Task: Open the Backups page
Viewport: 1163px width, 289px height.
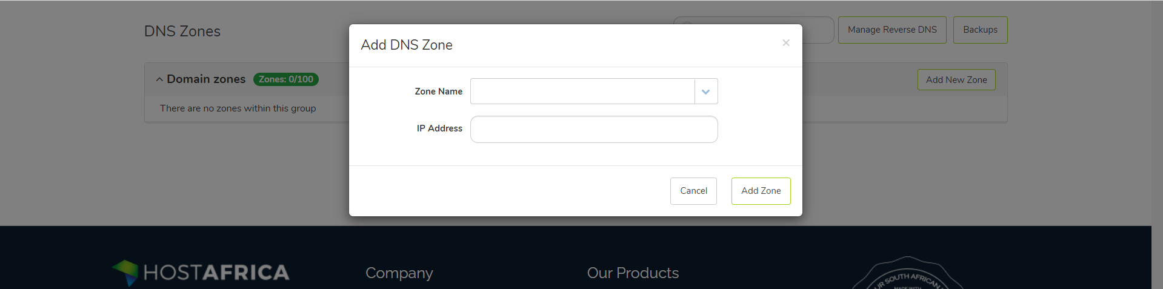Action: [980, 30]
